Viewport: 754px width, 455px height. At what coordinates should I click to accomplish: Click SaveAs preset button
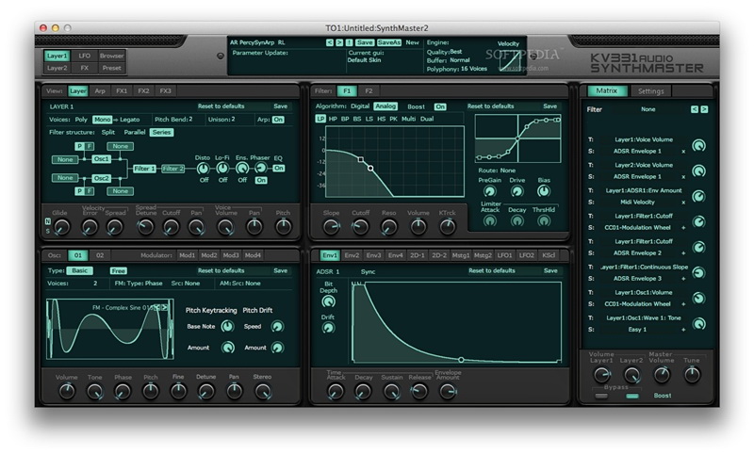pyautogui.click(x=388, y=42)
